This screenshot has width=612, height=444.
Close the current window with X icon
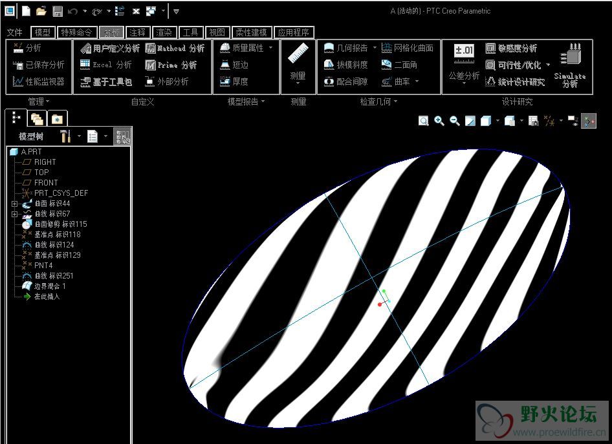point(136,11)
